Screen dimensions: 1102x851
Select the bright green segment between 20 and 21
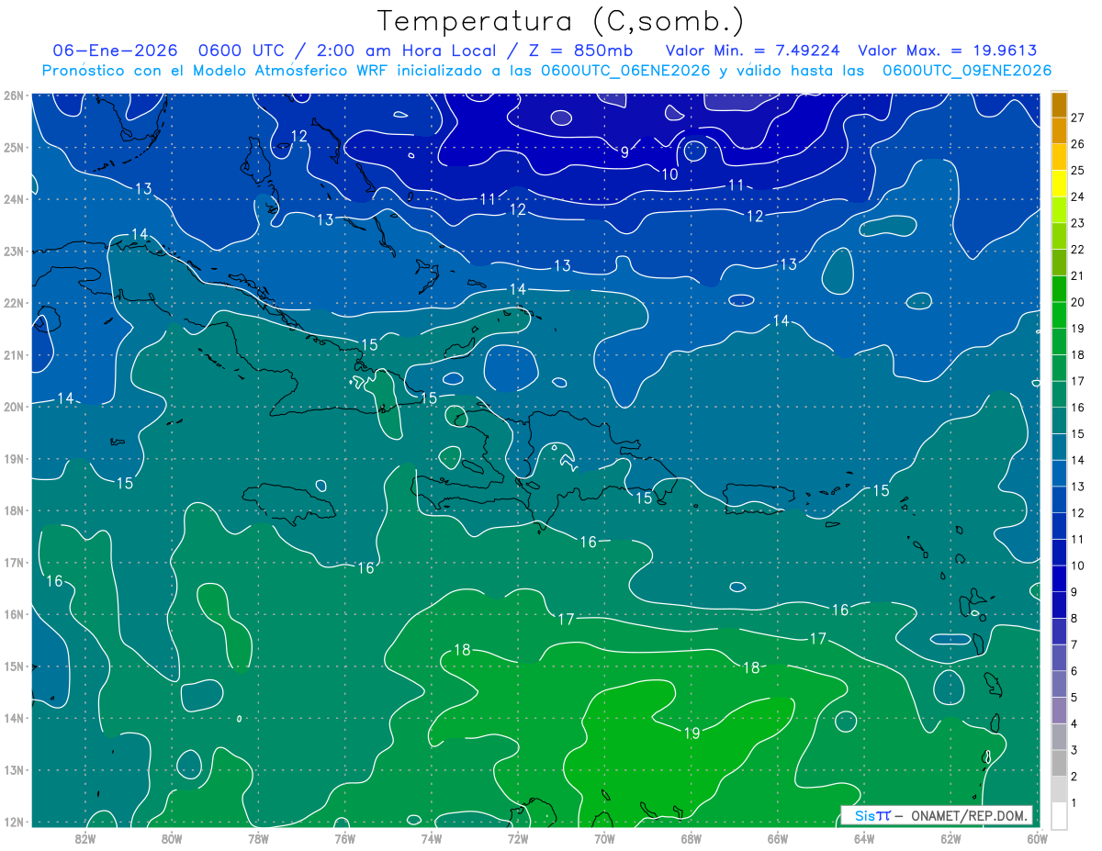1059,289
